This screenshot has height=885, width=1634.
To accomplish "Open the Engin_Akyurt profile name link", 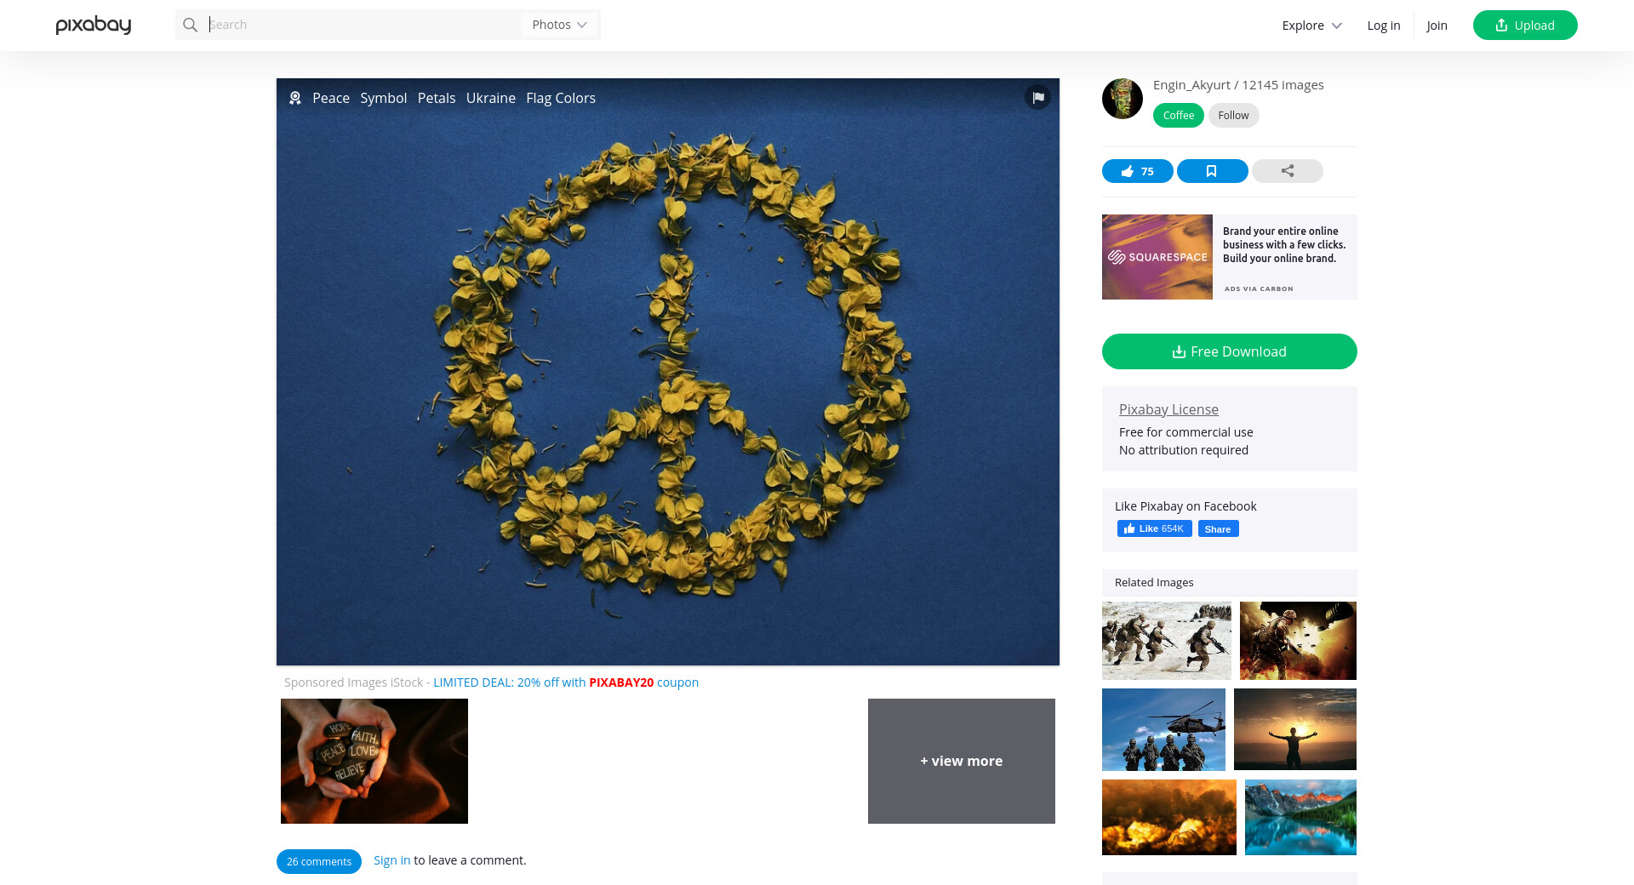I will click(1191, 85).
